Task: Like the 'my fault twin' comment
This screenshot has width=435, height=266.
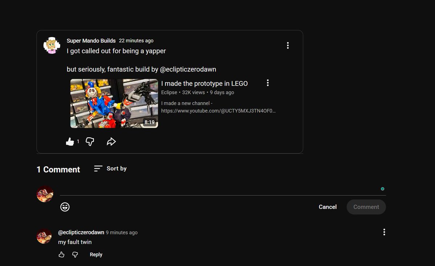Action: [x=62, y=255]
